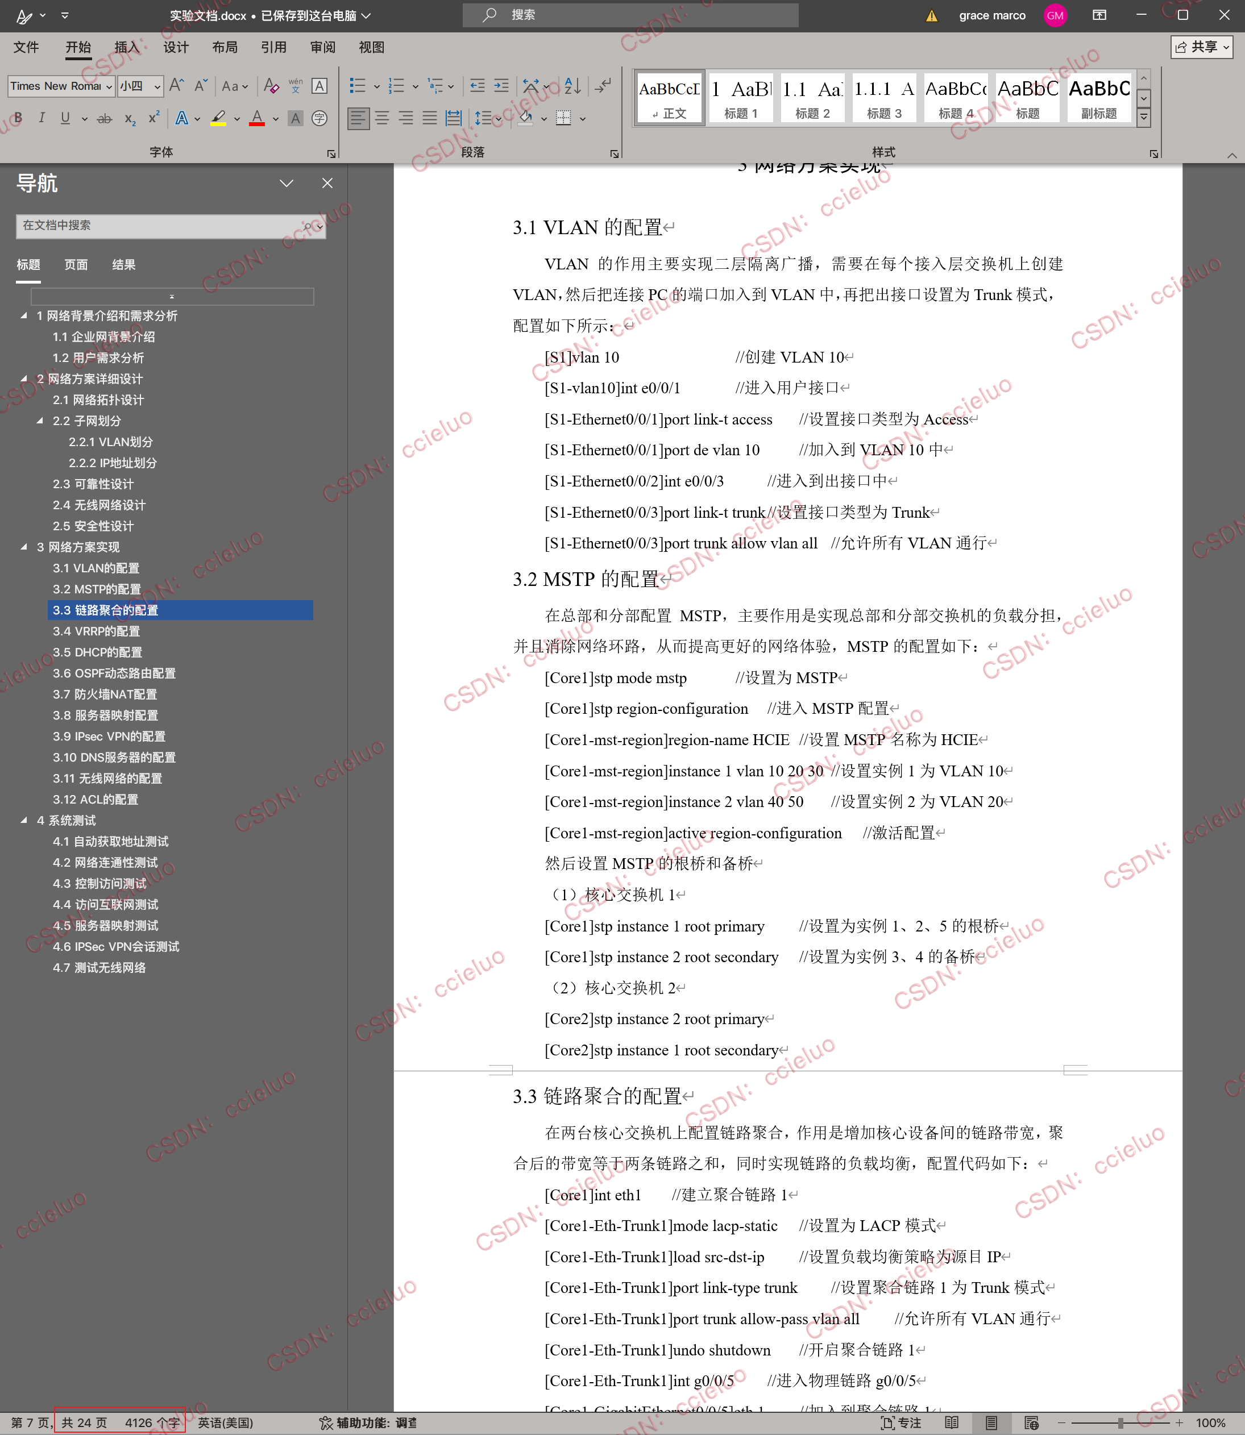Open the line spacing icon
Screen dimensions: 1245x1435
483,118
